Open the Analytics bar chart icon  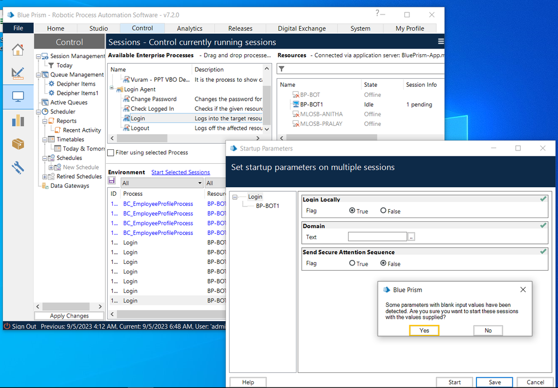[18, 120]
